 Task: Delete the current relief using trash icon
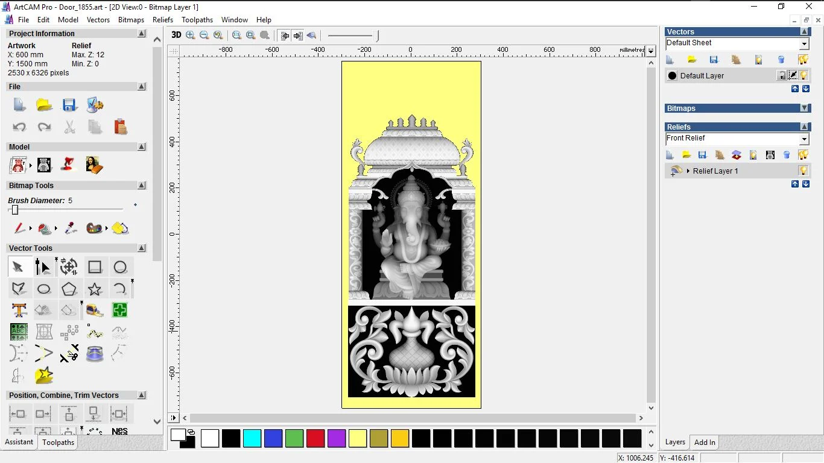pyautogui.click(x=786, y=154)
